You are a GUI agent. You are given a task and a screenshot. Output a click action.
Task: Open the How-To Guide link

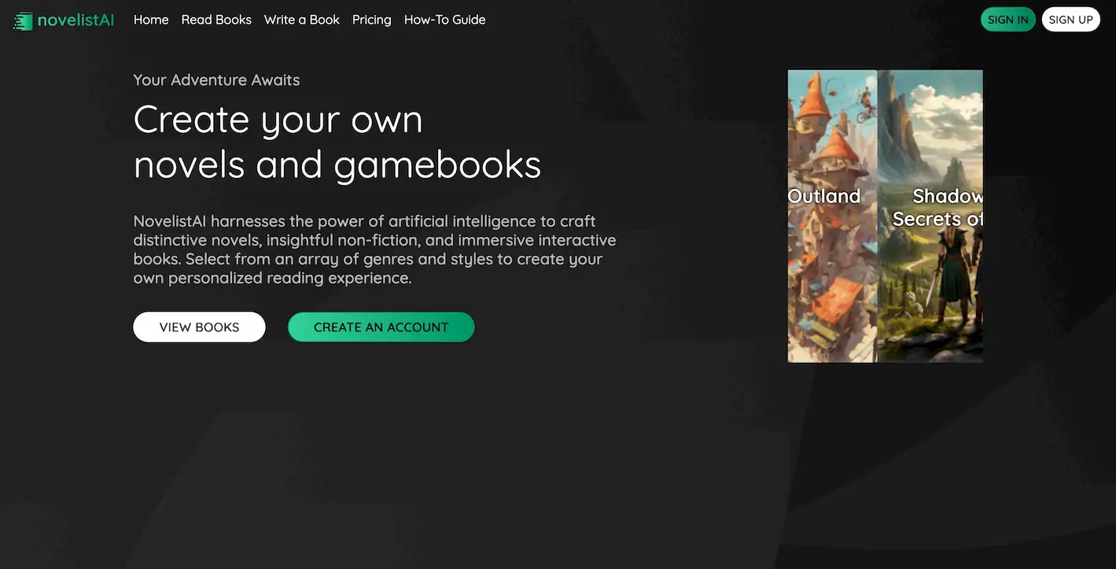click(444, 20)
